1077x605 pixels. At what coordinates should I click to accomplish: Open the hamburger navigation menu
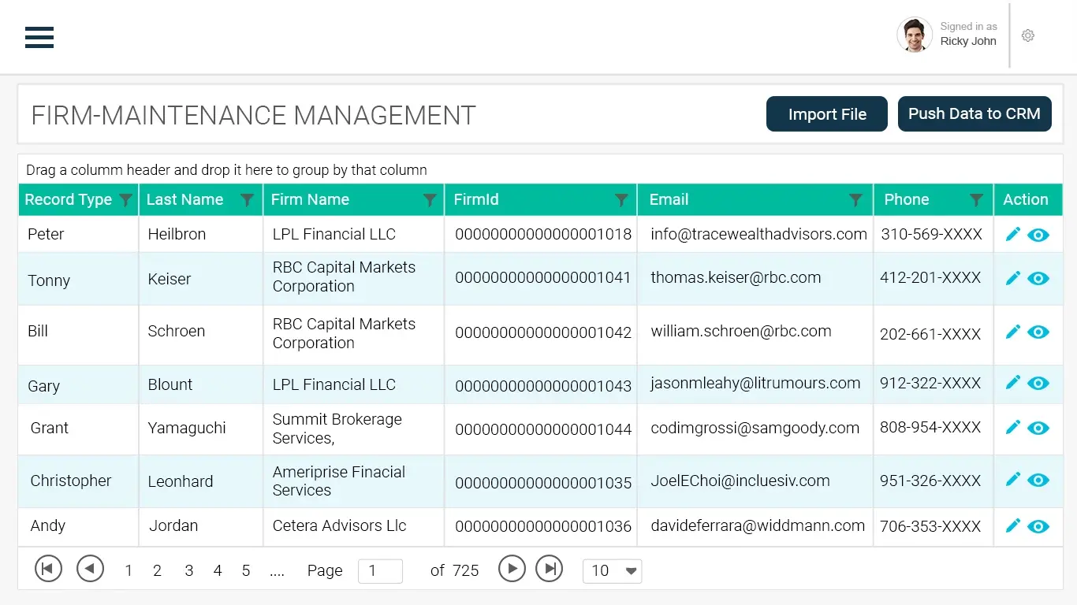pos(39,37)
